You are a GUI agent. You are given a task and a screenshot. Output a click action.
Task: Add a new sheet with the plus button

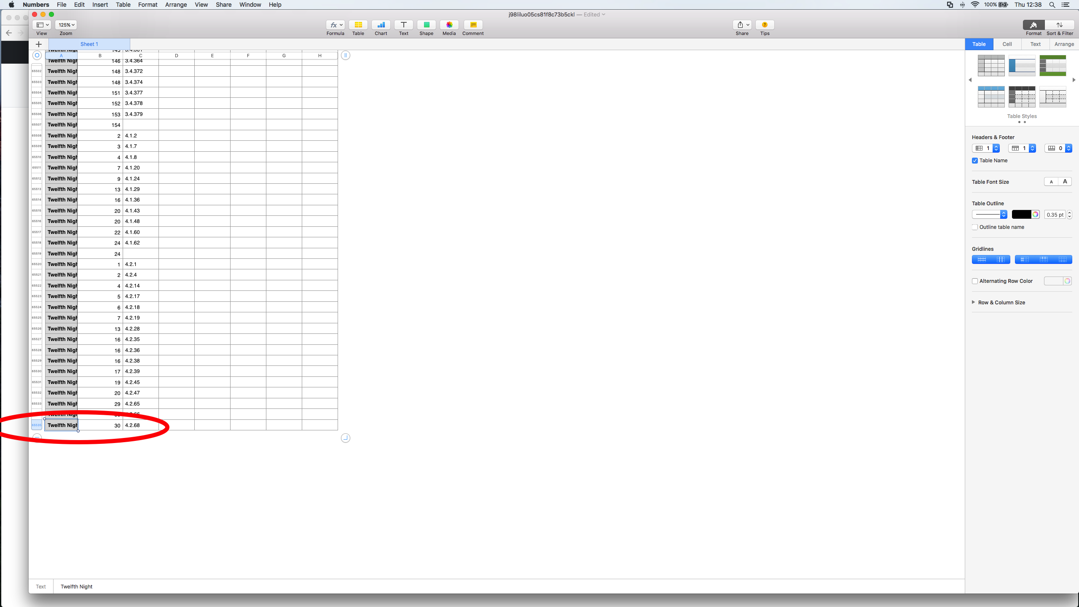coord(38,44)
